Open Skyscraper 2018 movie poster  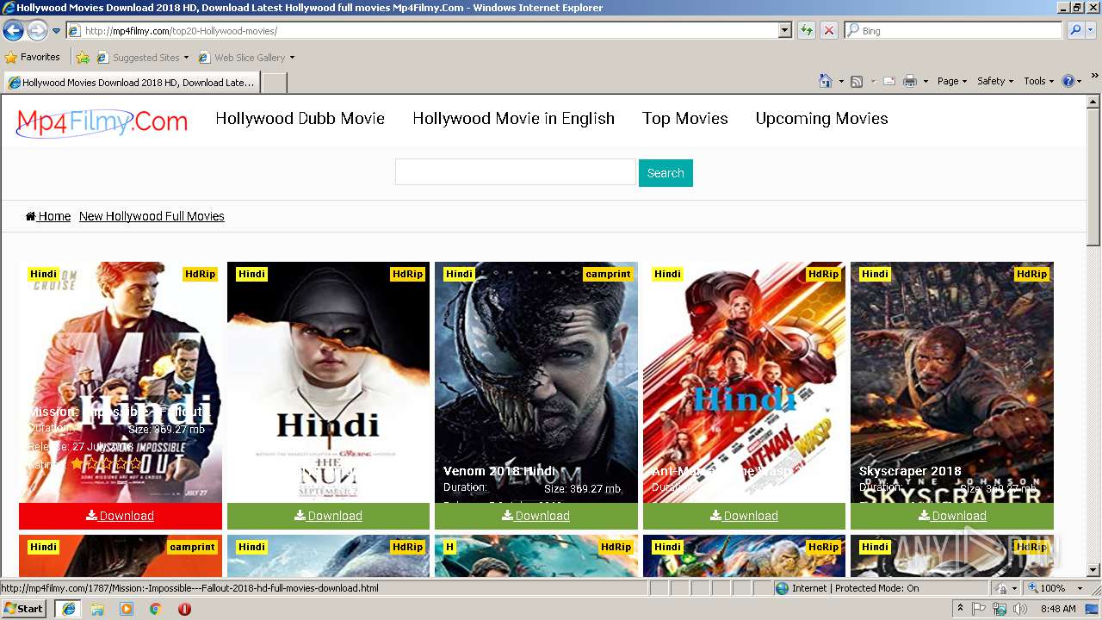pyautogui.click(x=952, y=382)
